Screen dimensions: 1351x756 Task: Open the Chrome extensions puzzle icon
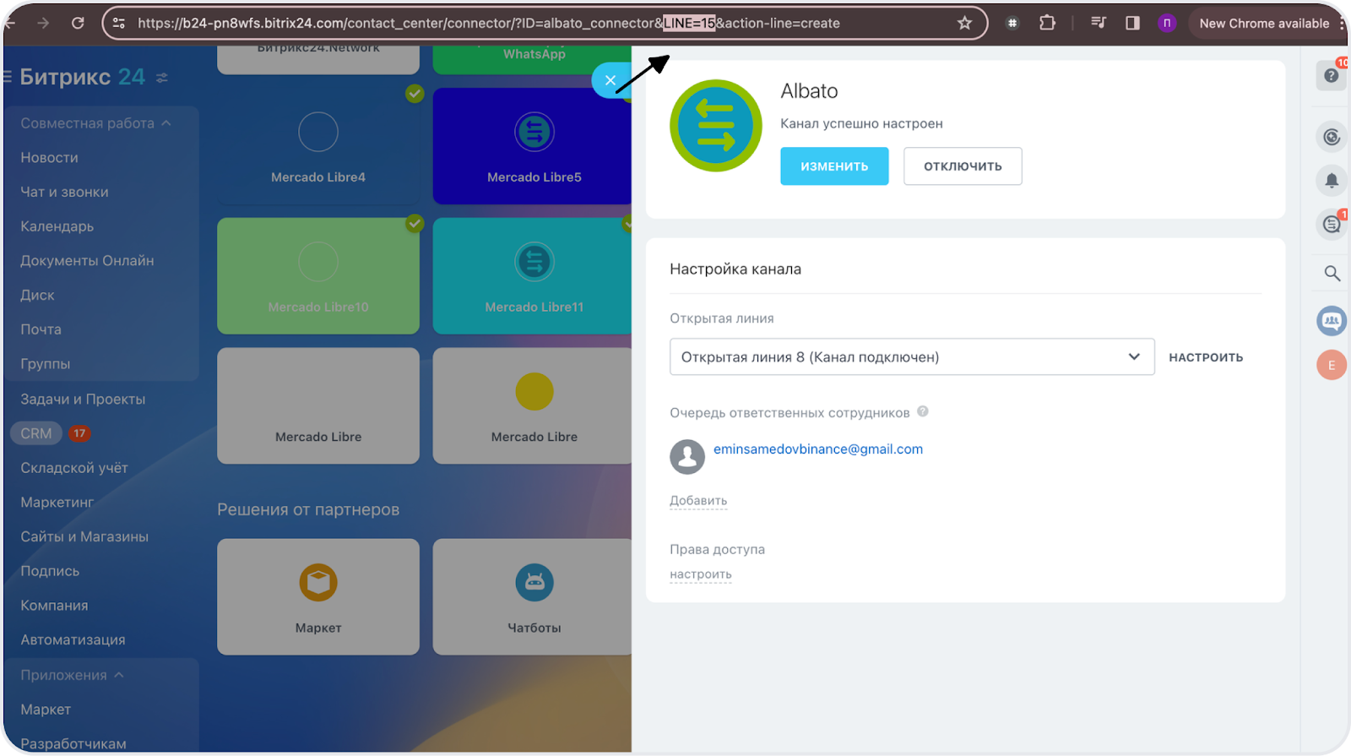1047,24
